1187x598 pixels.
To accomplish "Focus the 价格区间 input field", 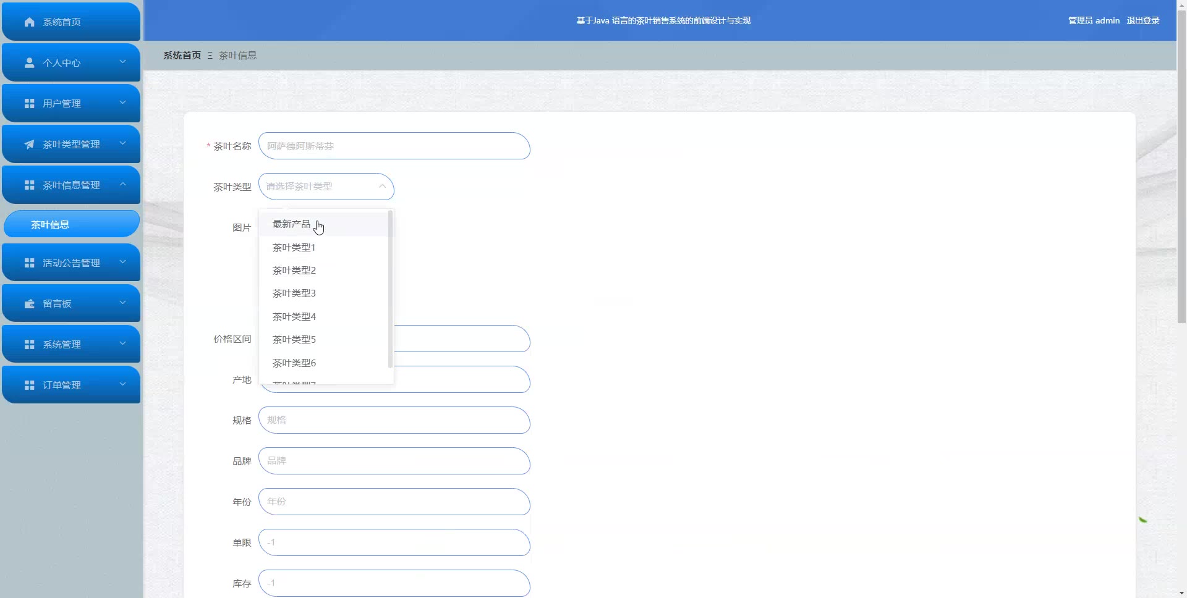I will (x=462, y=339).
